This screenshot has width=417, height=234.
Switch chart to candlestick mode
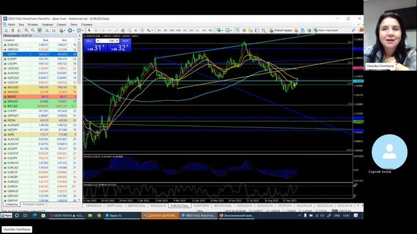[12, 31]
